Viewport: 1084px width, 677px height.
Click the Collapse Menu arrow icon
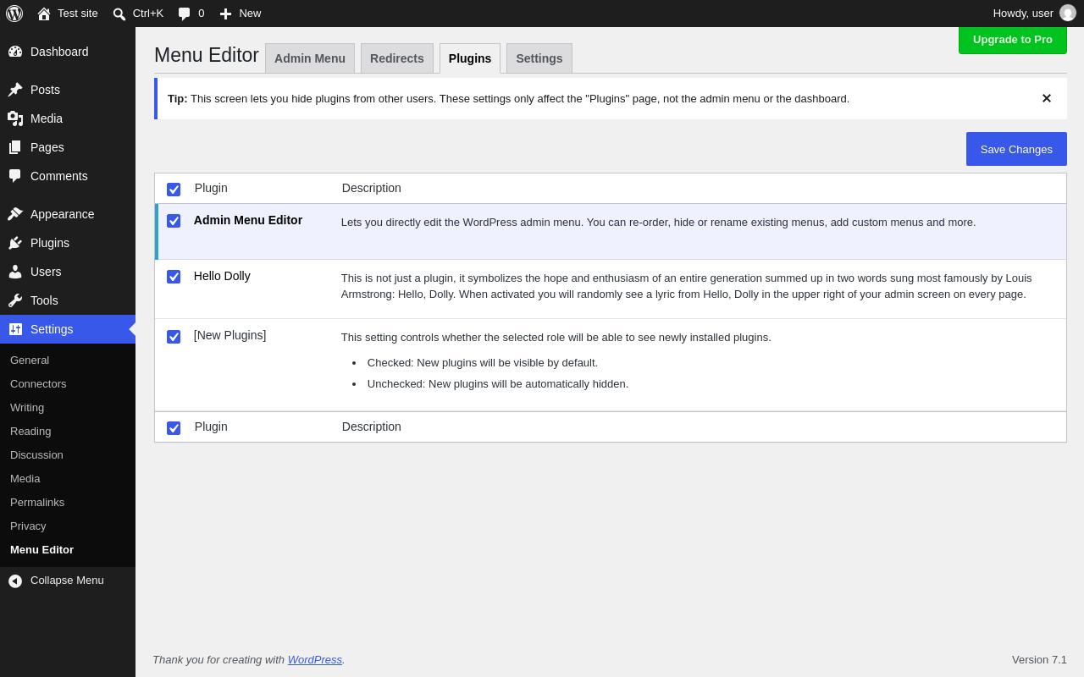click(15, 581)
